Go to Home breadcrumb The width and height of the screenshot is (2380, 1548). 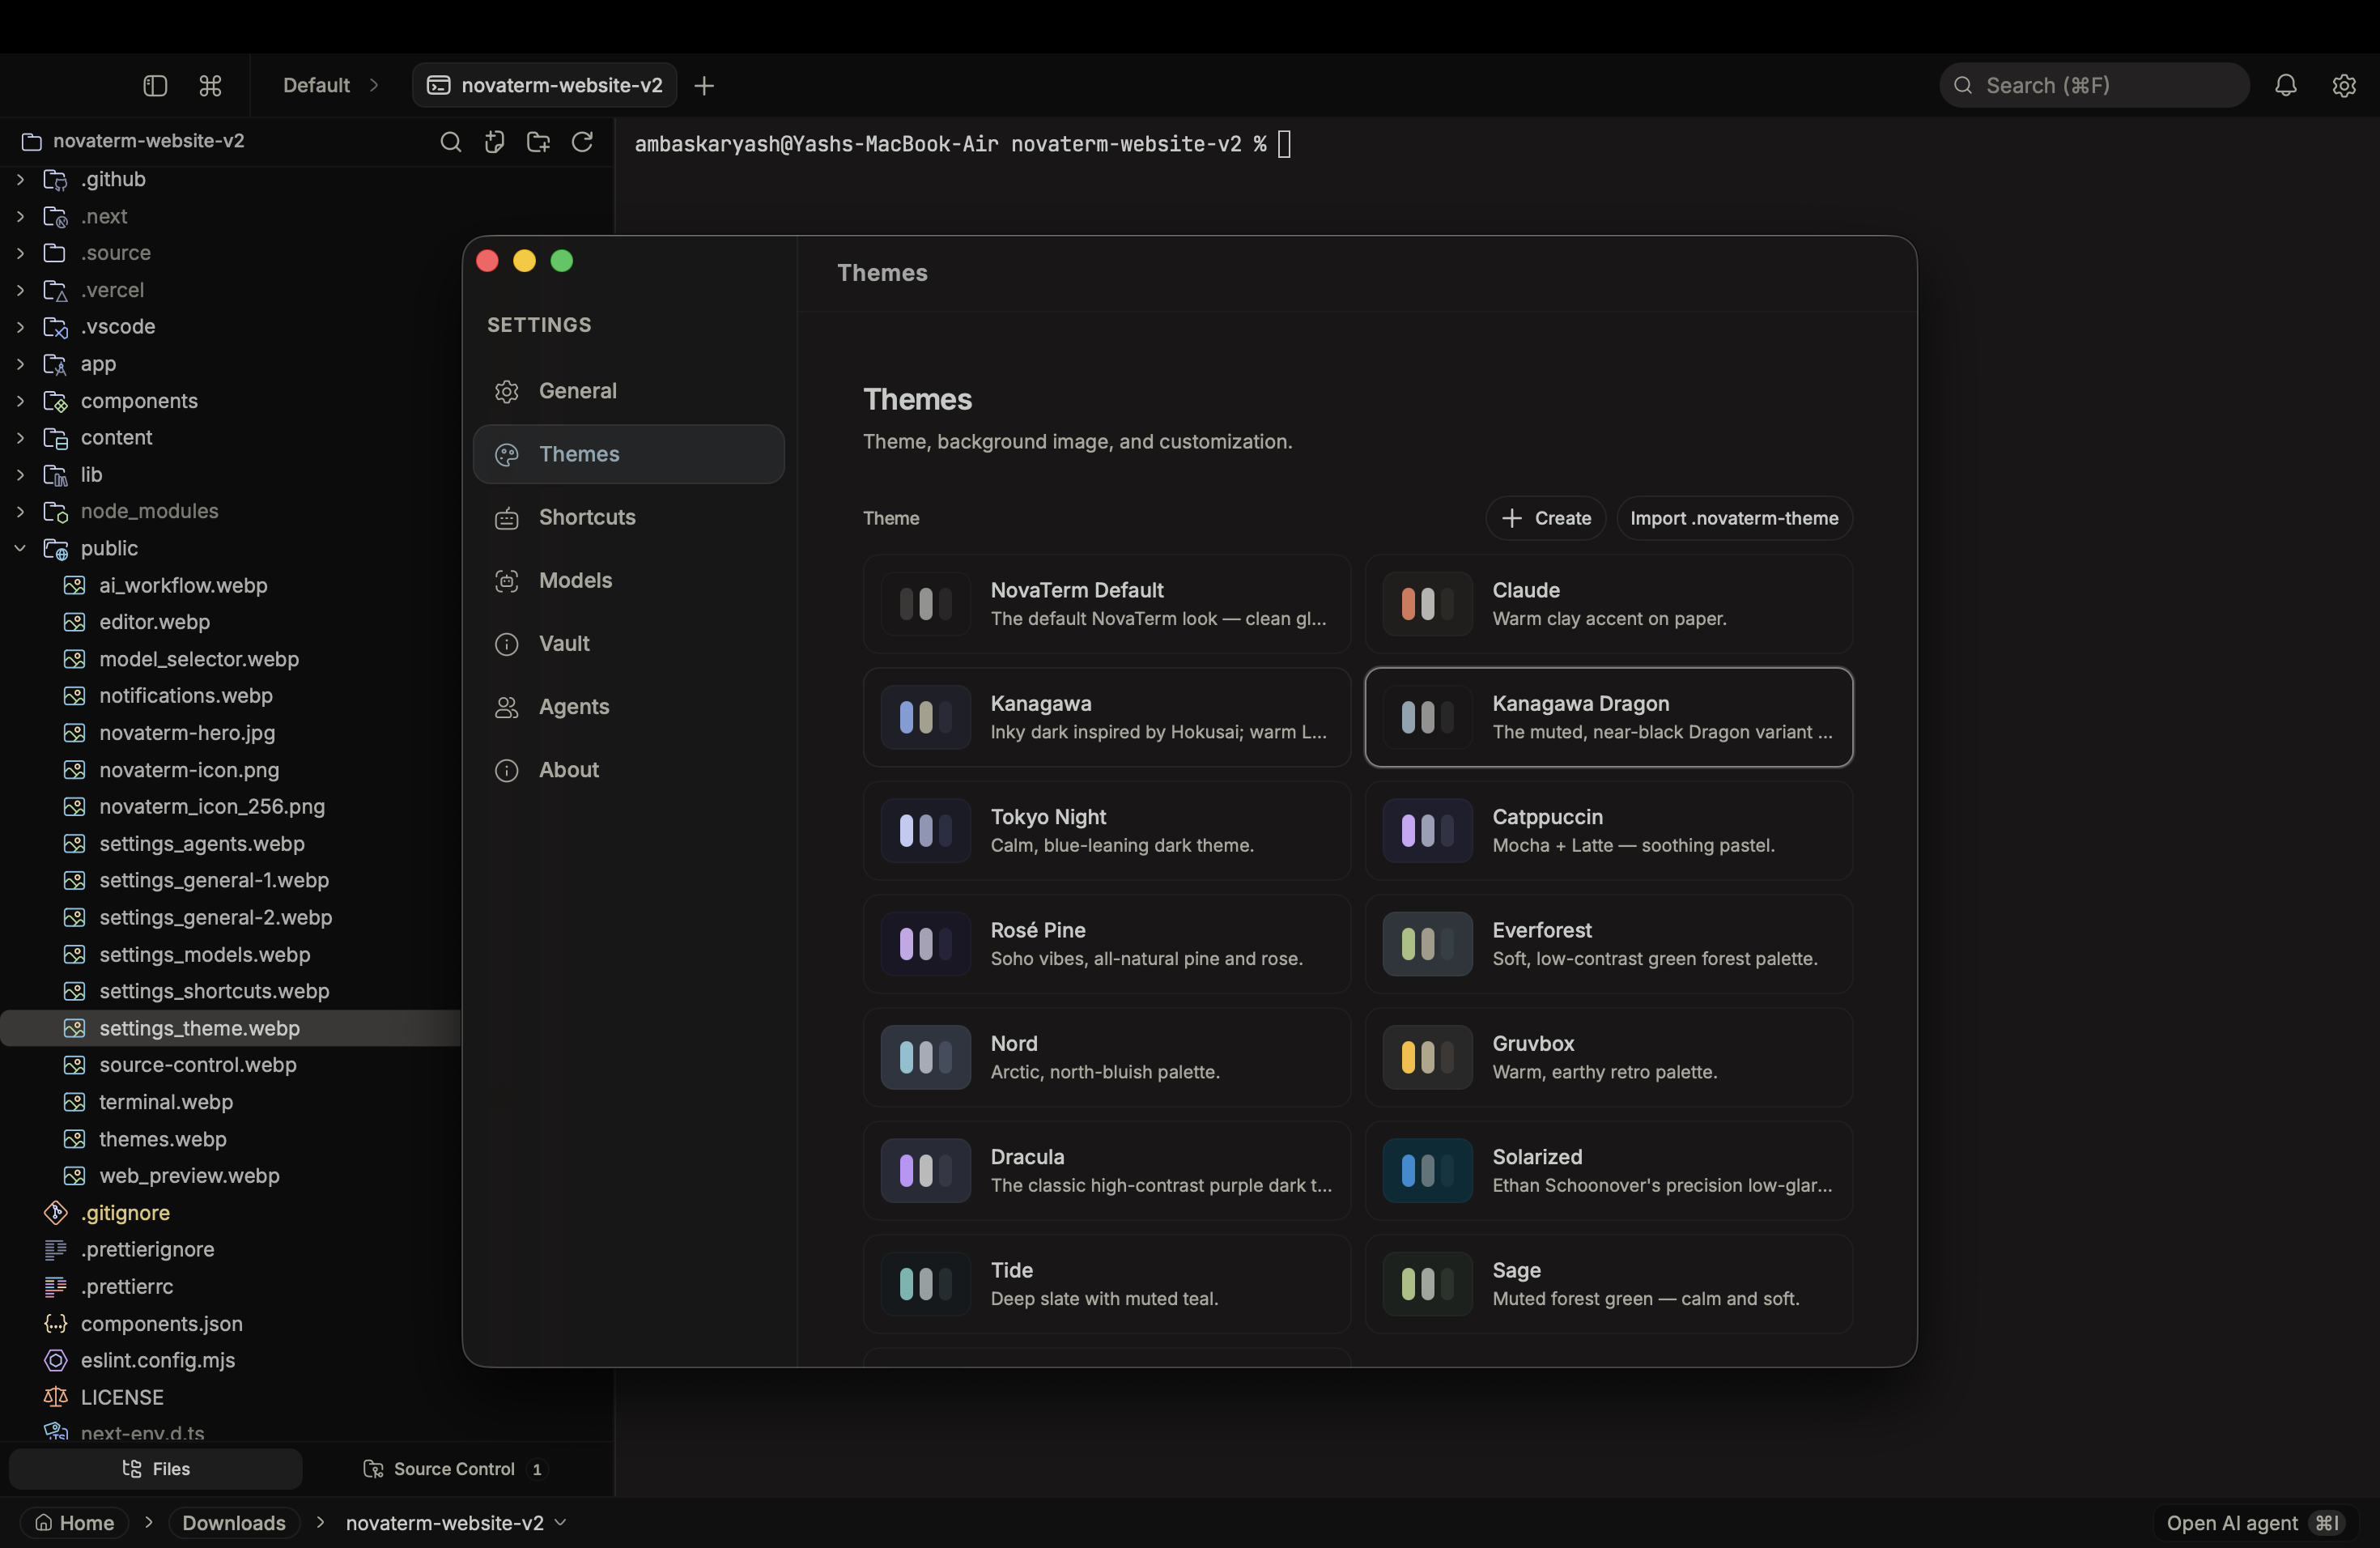pyautogui.click(x=74, y=1522)
